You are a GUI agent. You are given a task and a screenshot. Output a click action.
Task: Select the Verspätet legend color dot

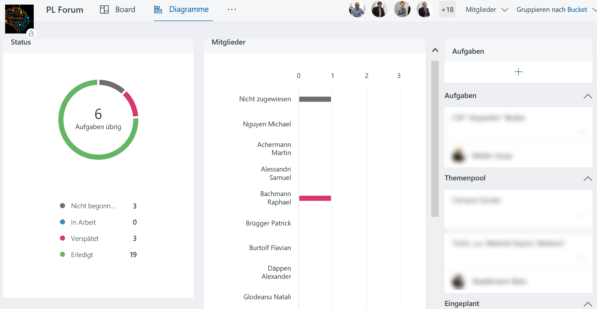(62, 238)
